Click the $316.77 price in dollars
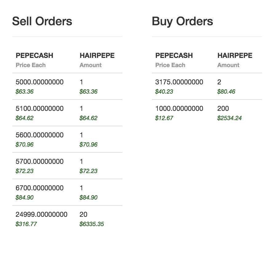 [26, 224]
